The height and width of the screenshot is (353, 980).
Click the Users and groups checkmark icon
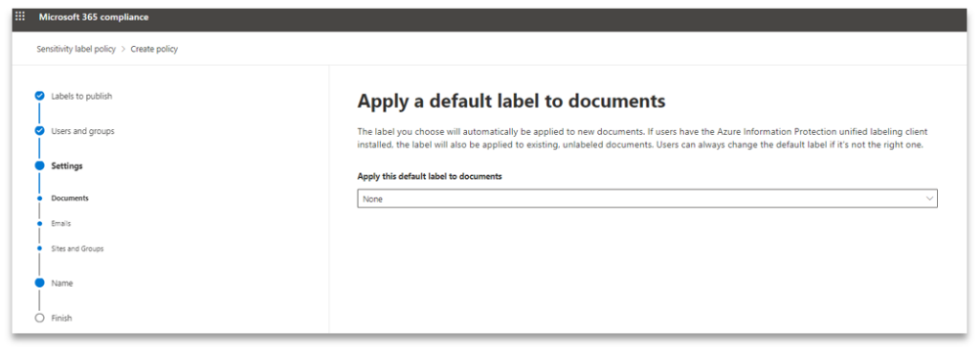point(40,131)
